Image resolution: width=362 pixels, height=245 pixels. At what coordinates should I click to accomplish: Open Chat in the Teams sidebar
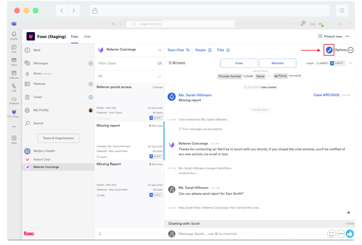pos(14,49)
